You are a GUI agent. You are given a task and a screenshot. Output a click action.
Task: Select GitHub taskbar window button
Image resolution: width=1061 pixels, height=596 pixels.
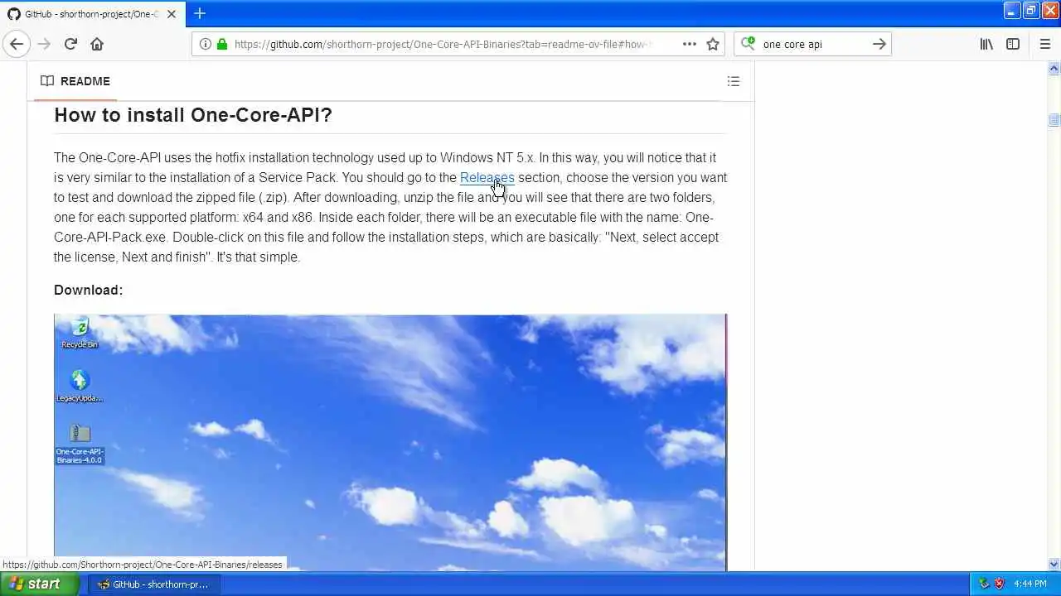[154, 584]
